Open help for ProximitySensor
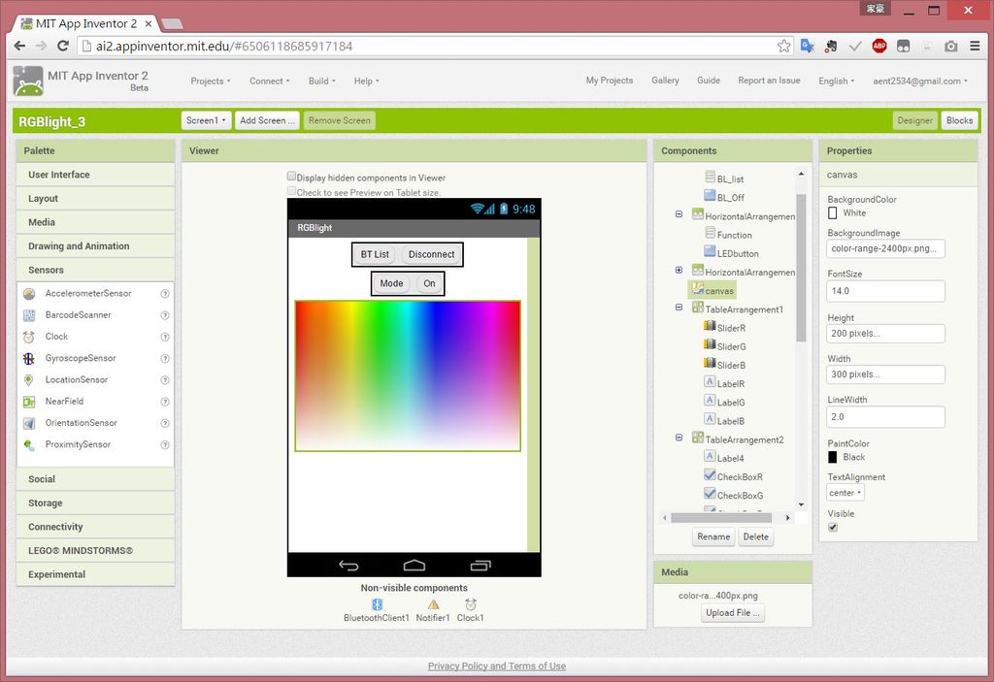The image size is (994, 682). [x=165, y=444]
